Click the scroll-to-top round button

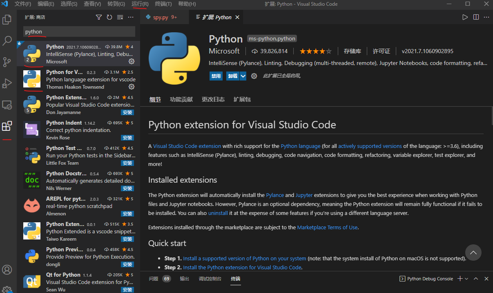coord(473,253)
